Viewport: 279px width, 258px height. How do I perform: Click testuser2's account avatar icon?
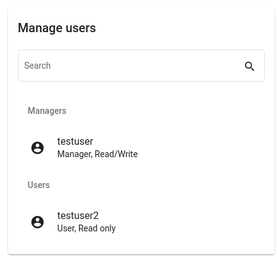(38, 222)
